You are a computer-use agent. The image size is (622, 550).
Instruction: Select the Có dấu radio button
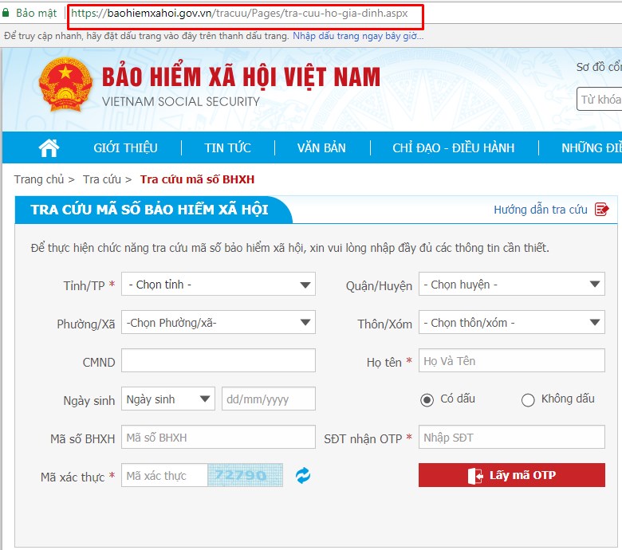coord(427,399)
